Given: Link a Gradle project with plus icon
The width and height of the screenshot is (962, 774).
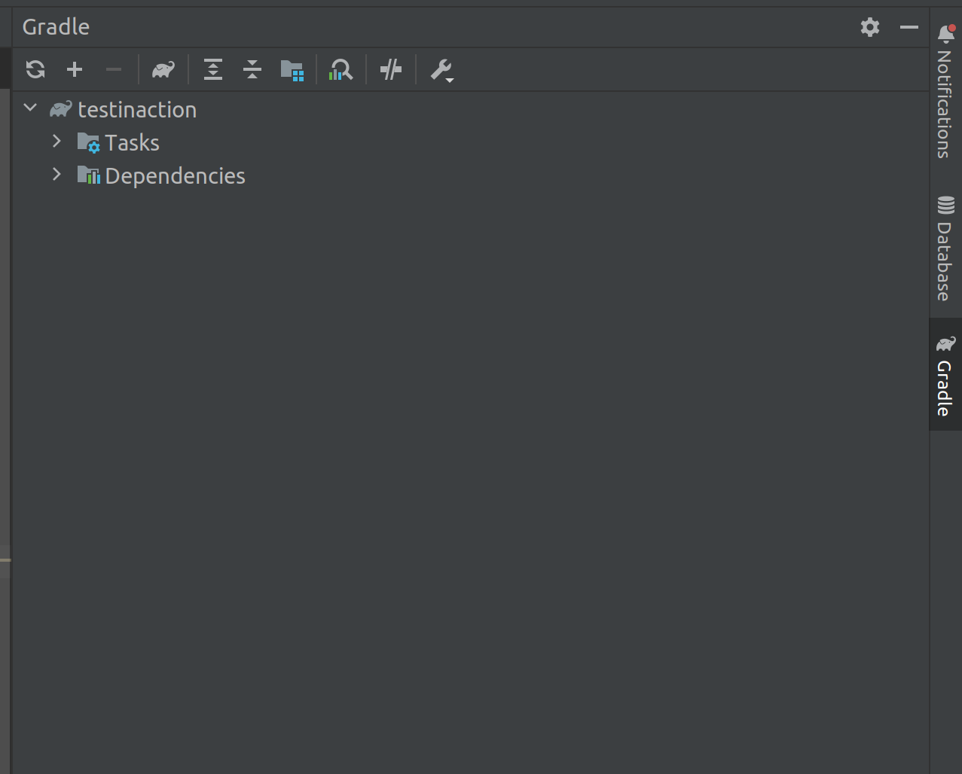Looking at the screenshot, I should coord(75,69).
